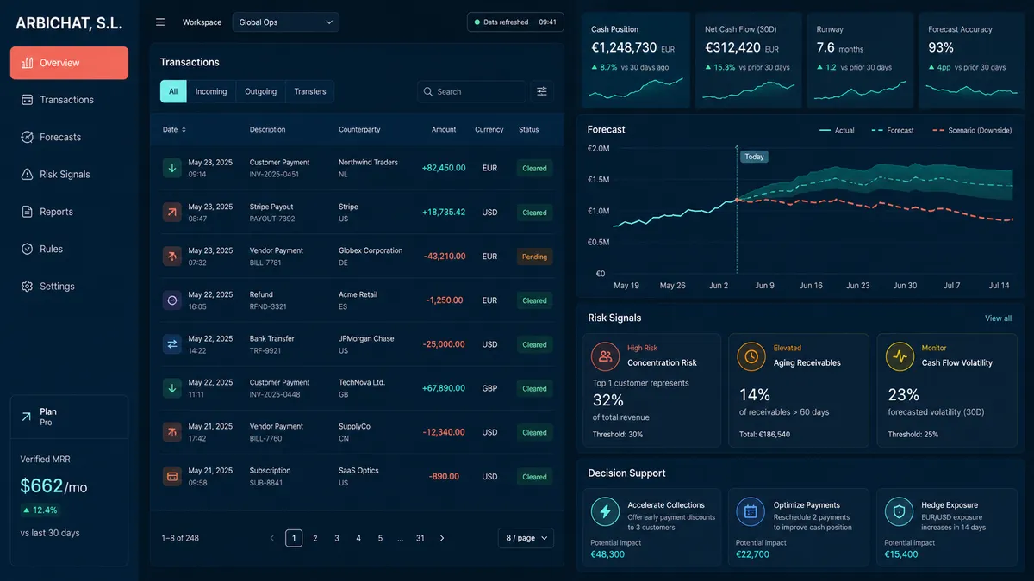1034x581 pixels.
Task: Click the TechNova Ltd. incoming arrow icon
Action: 172,388
